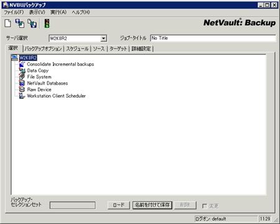
Task: Select the W2K8R2 computer icon in tree
Action: tap(14, 58)
